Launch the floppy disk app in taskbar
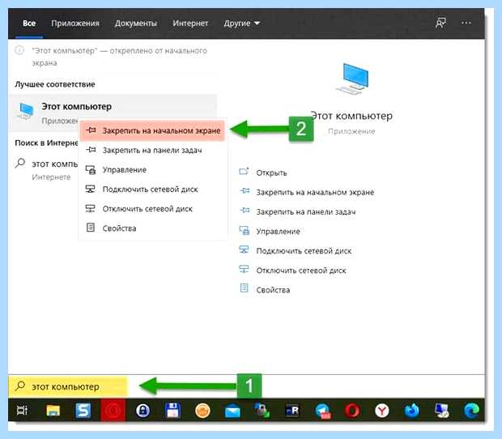 coord(172,410)
